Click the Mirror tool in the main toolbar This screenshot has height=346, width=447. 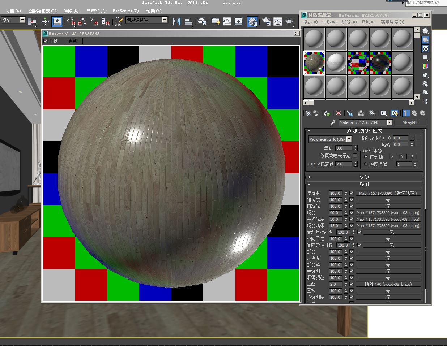click(176, 22)
